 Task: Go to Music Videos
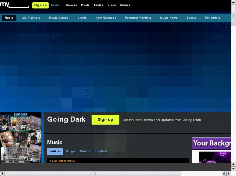(x=58, y=18)
